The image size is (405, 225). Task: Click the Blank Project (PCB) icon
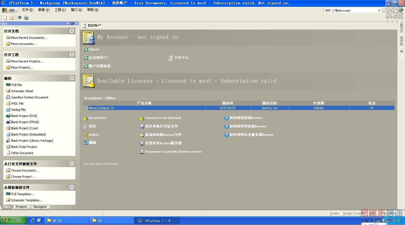8,116
